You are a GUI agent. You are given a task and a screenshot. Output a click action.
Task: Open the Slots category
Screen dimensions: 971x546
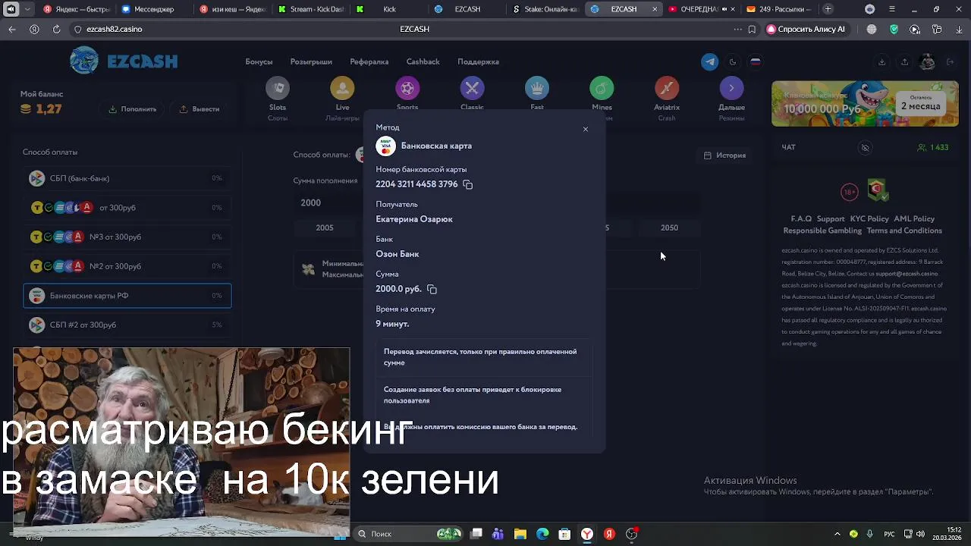pyautogui.click(x=278, y=99)
